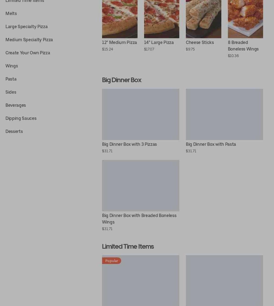This screenshot has width=274, height=306.
Task: Click the 12" Medium Pizza photo
Action: click(120, 19)
